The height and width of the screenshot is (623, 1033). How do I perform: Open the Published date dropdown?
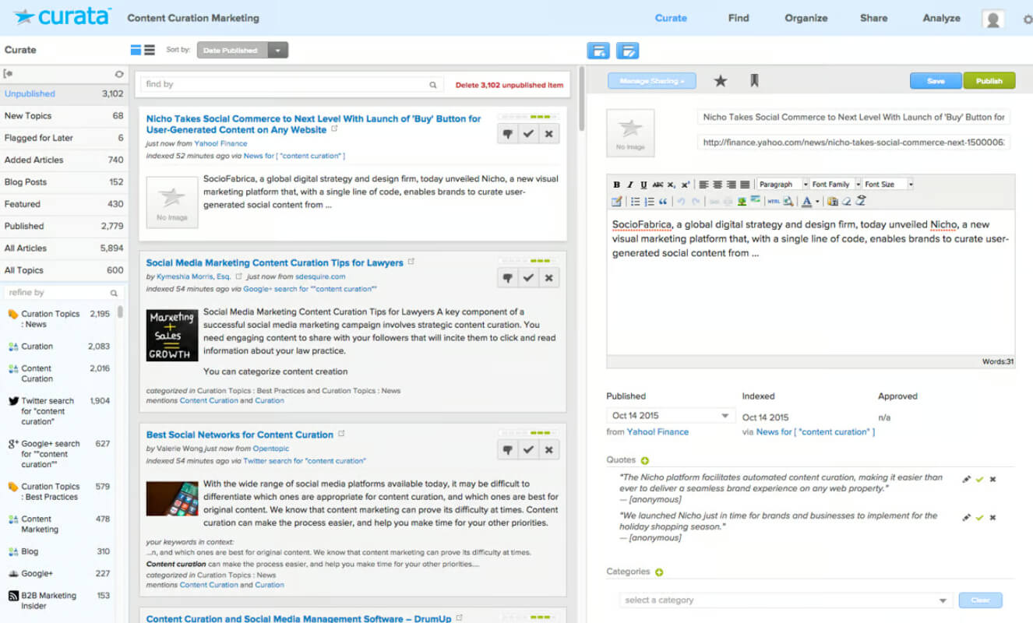[672, 416]
